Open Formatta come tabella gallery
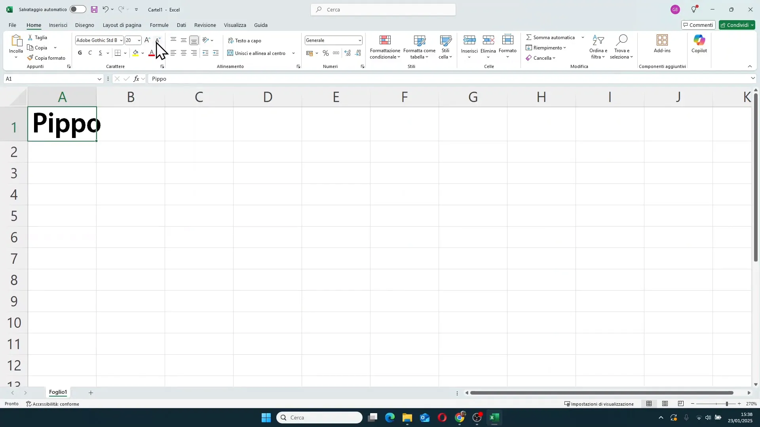The height and width of the screenshot is (427, 760). 420,47
